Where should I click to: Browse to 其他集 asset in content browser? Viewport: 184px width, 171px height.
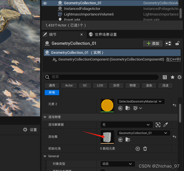pyautogui.click(x=128, y=140)
